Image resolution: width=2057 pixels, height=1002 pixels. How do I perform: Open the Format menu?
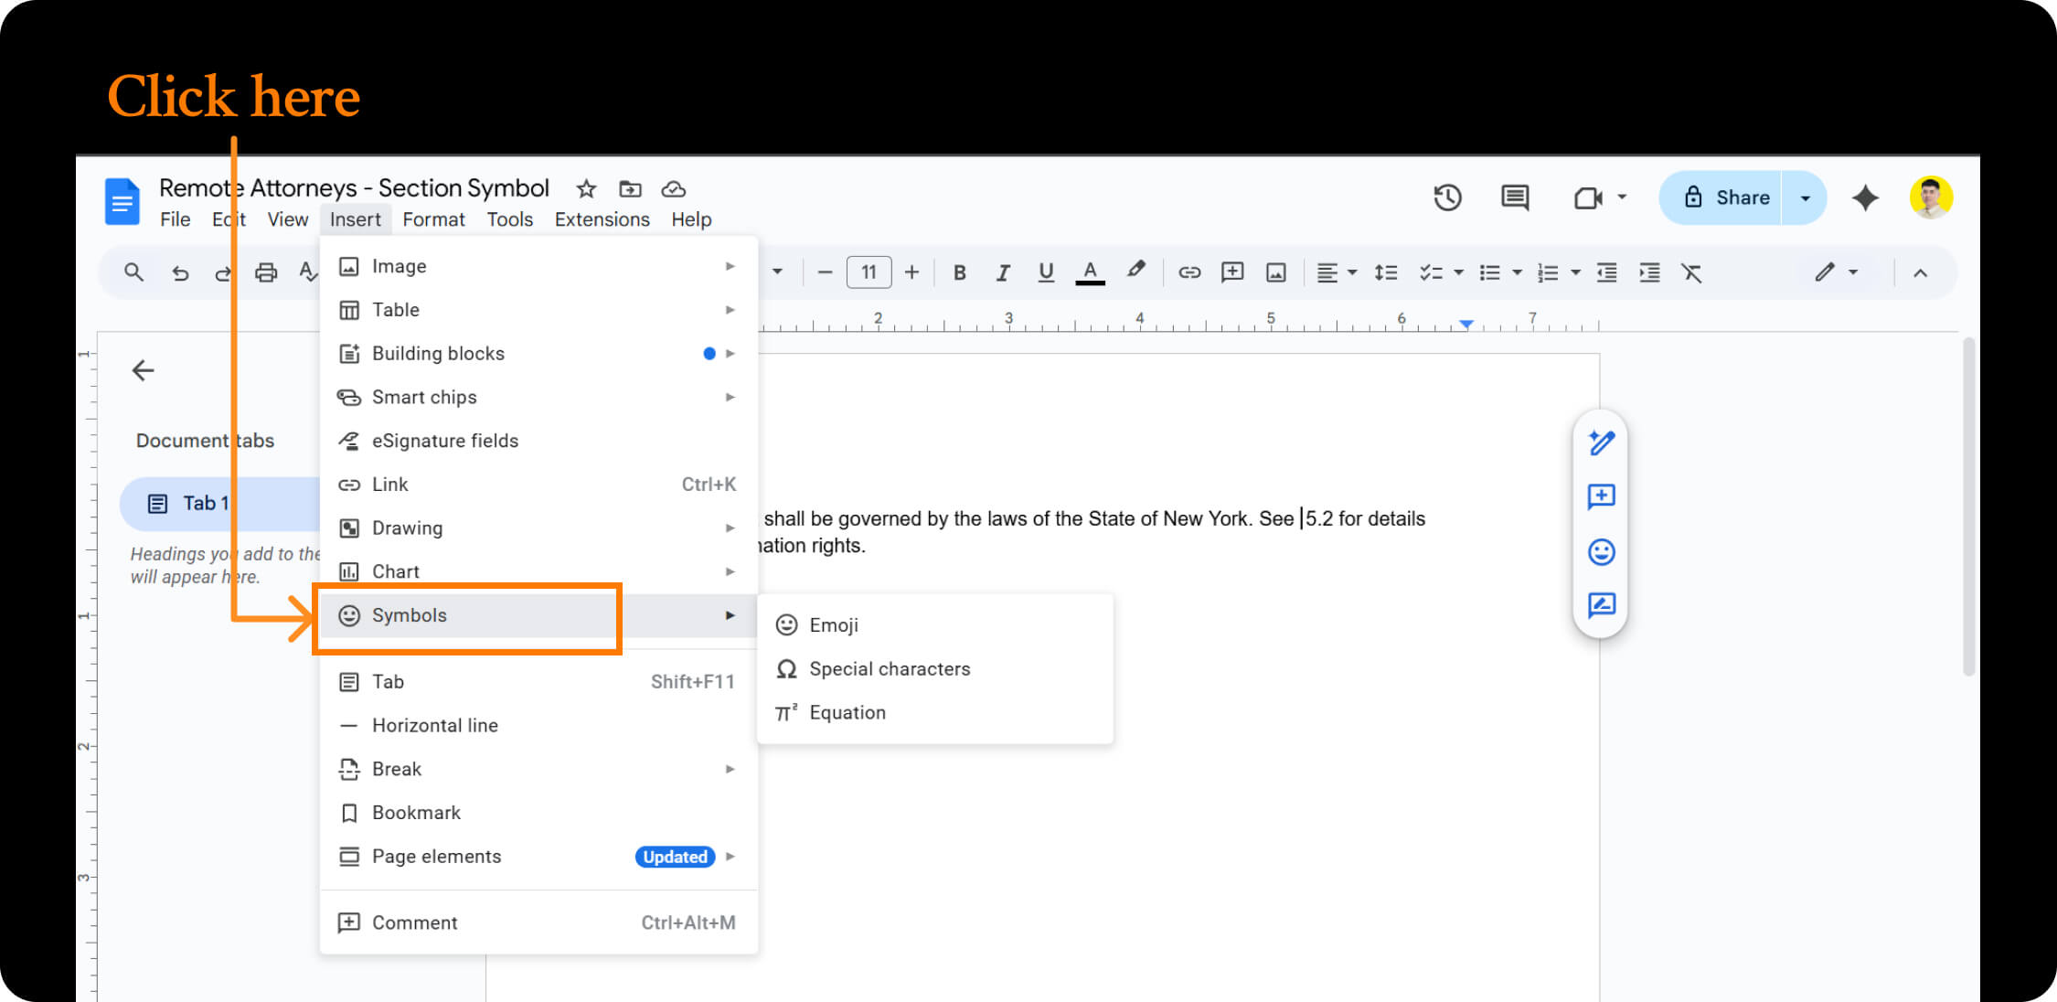point(433,219)
